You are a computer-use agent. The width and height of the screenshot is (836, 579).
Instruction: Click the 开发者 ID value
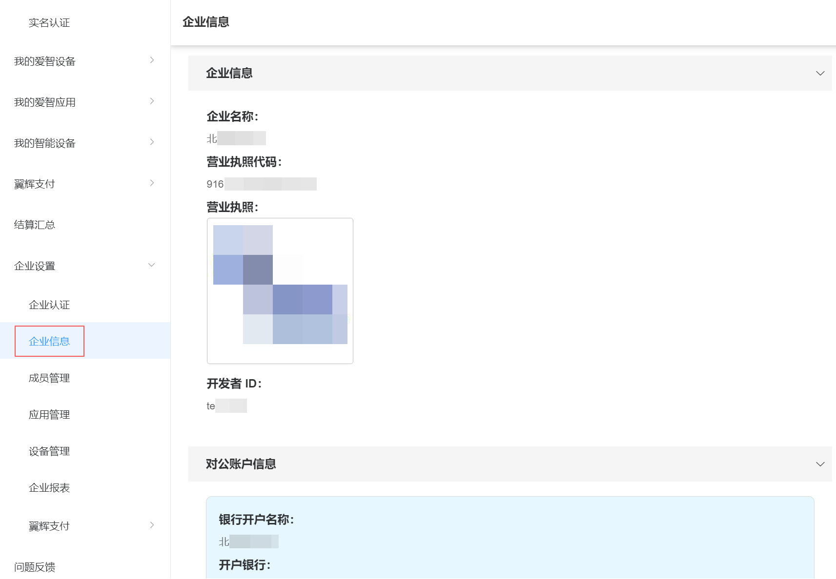(227, 405)
